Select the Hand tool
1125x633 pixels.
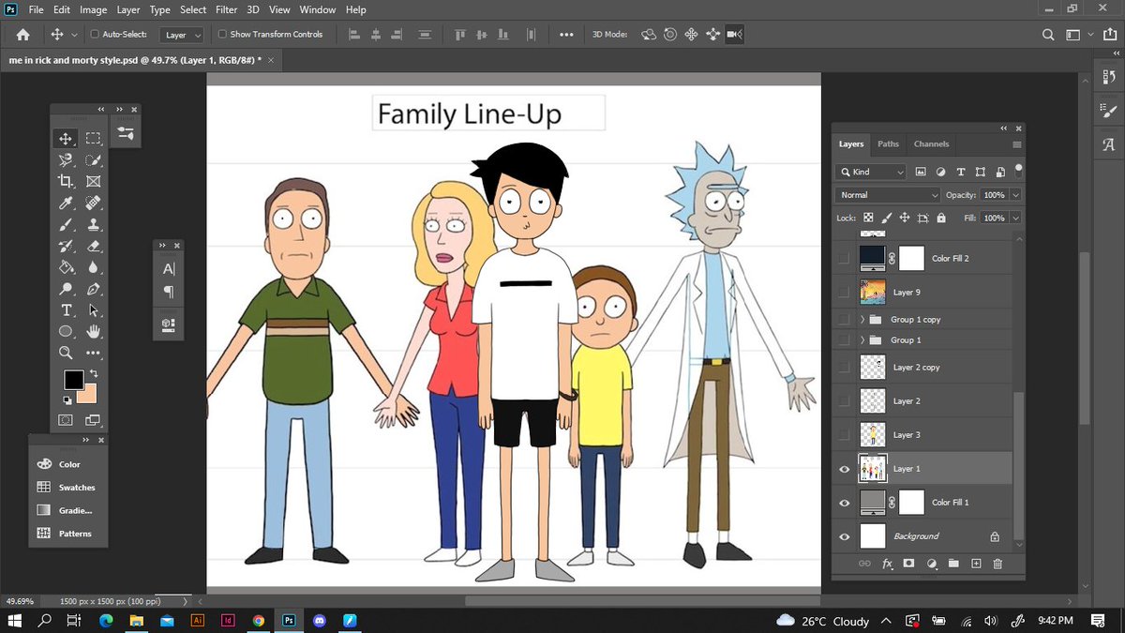click(93, 332)
